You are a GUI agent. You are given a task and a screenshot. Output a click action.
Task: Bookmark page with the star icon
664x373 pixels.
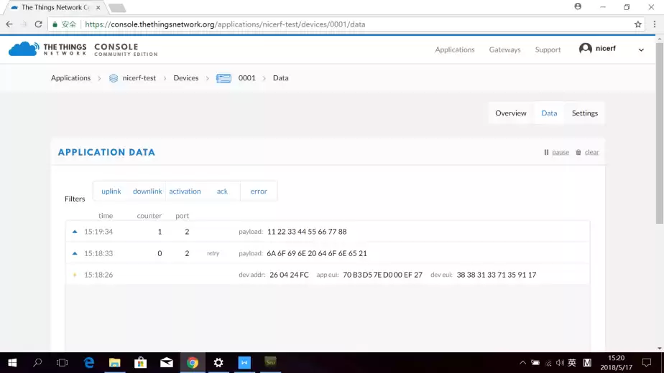pos(637,24)
